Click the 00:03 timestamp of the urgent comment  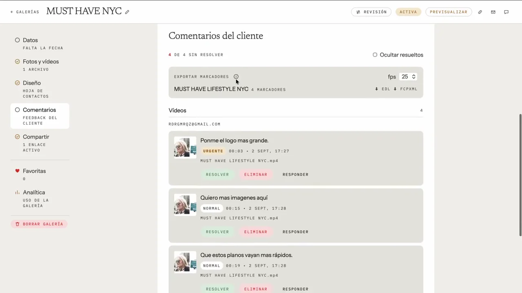236,151
